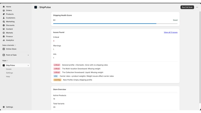Click the Online Store icon
Screen dimensions: 201x113
[4, 49]
